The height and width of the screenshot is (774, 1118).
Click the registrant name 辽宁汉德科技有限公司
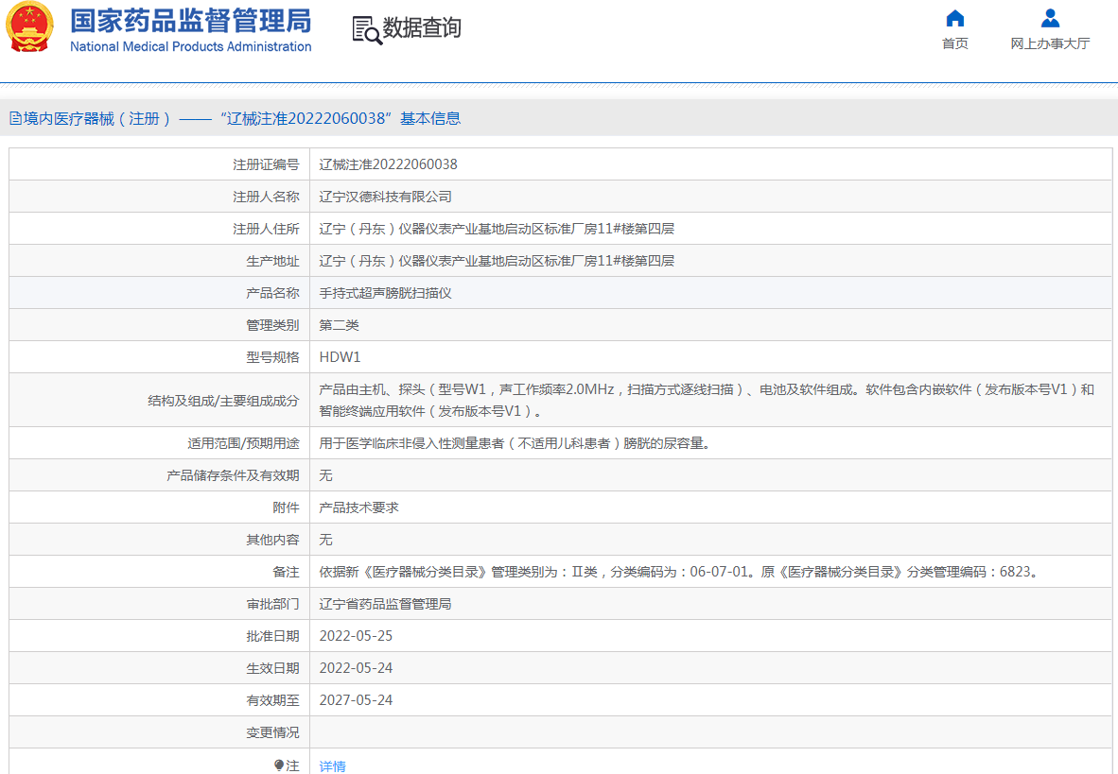coord(385,197)
